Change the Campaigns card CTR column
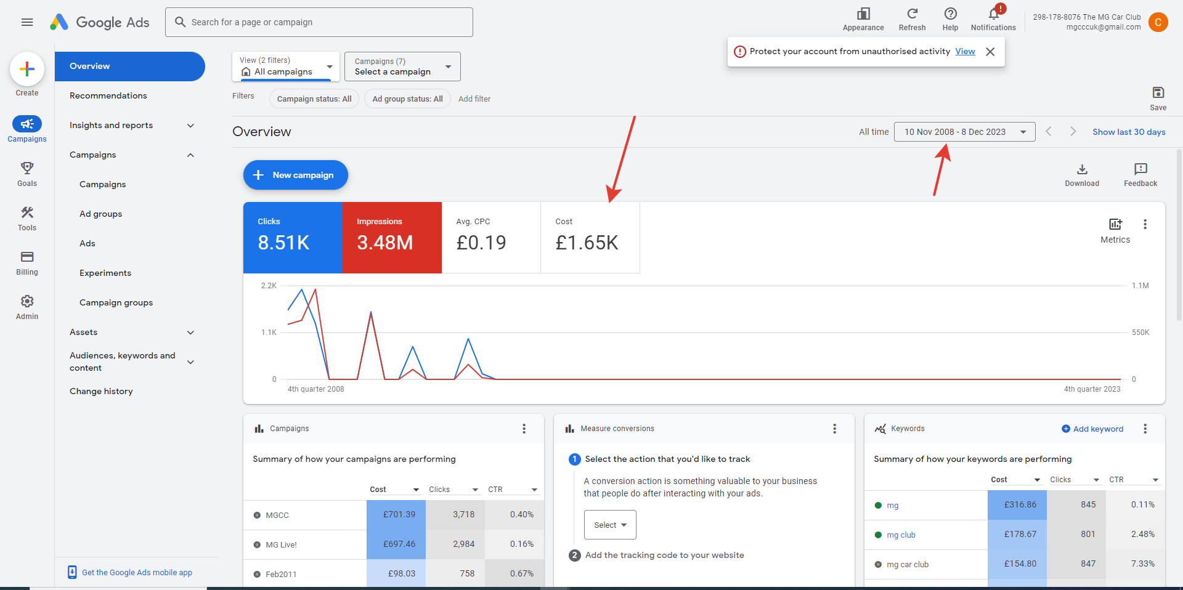1183x590 pixels. click(x=513, y=490)
